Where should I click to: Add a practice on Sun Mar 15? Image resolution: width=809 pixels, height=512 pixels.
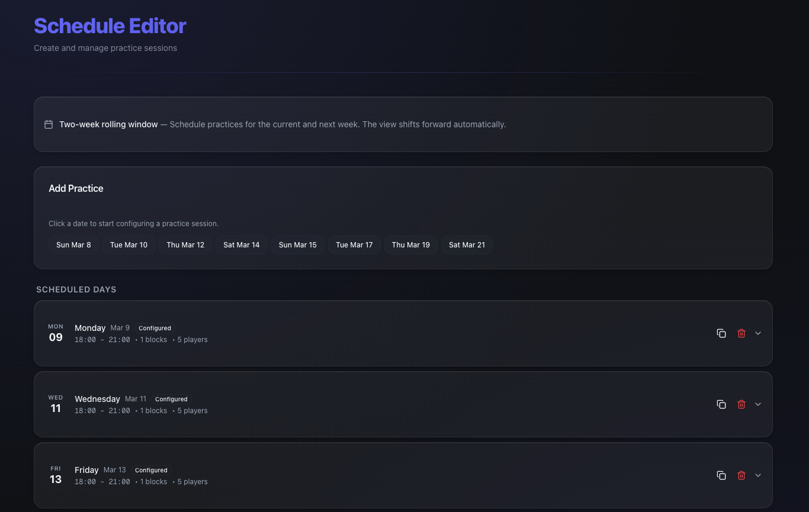297,244
